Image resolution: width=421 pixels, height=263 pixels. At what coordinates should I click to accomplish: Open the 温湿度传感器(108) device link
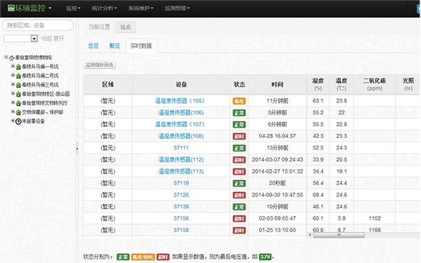[181, 136]
